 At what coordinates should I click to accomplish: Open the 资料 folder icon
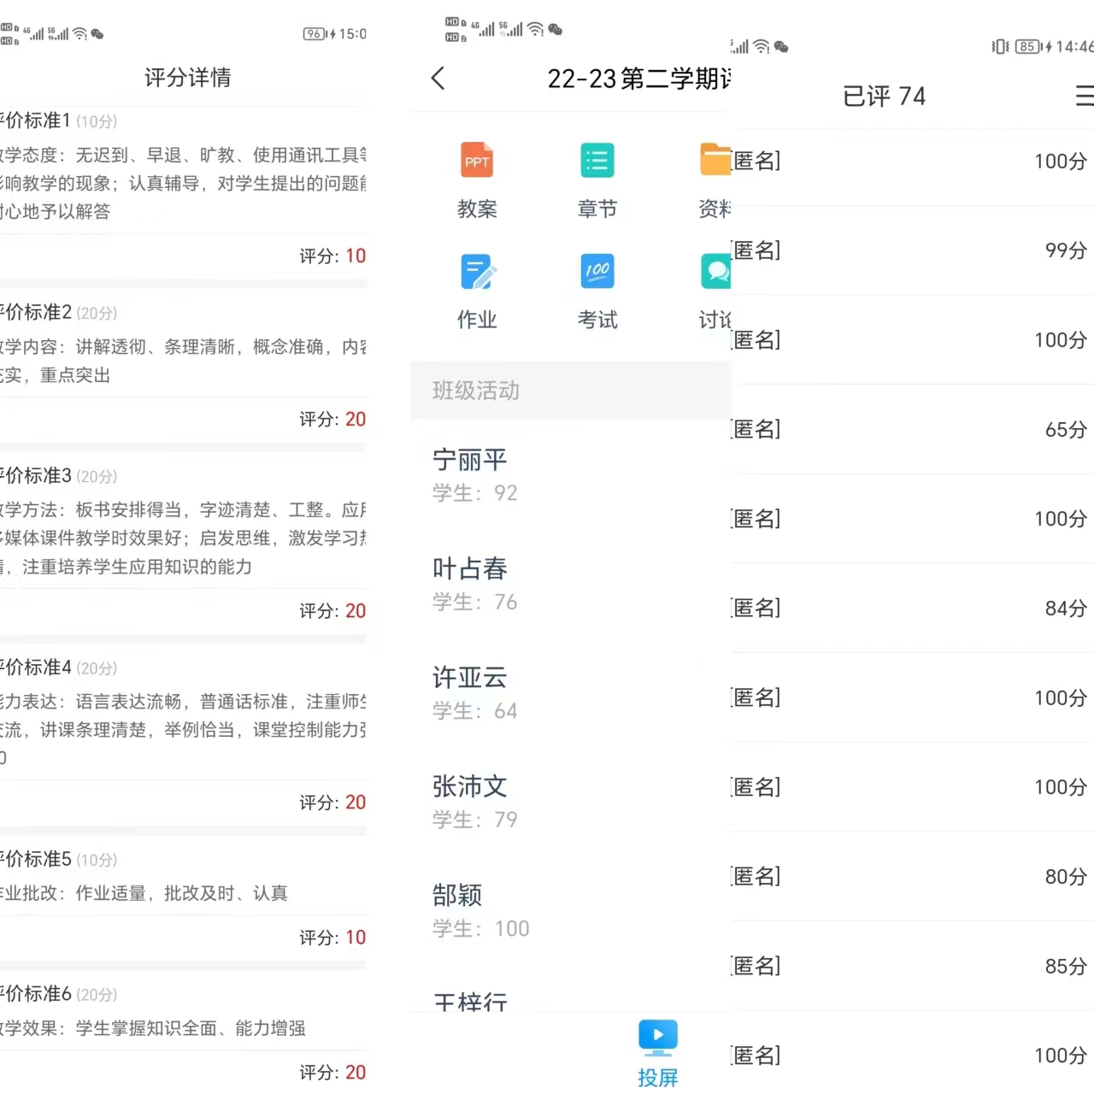tap(715, 161)
